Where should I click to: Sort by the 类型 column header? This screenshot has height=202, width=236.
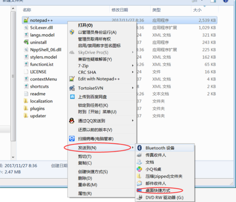coord(157,10)
